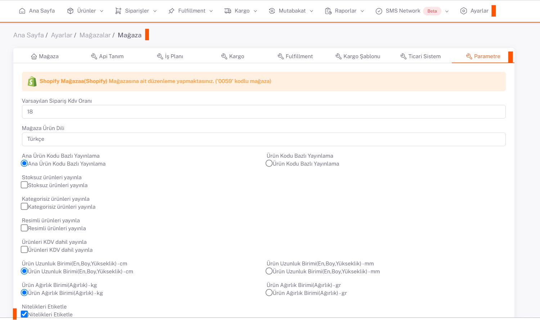Choose length unit cm radio button
540x320 pixels.
24,271
